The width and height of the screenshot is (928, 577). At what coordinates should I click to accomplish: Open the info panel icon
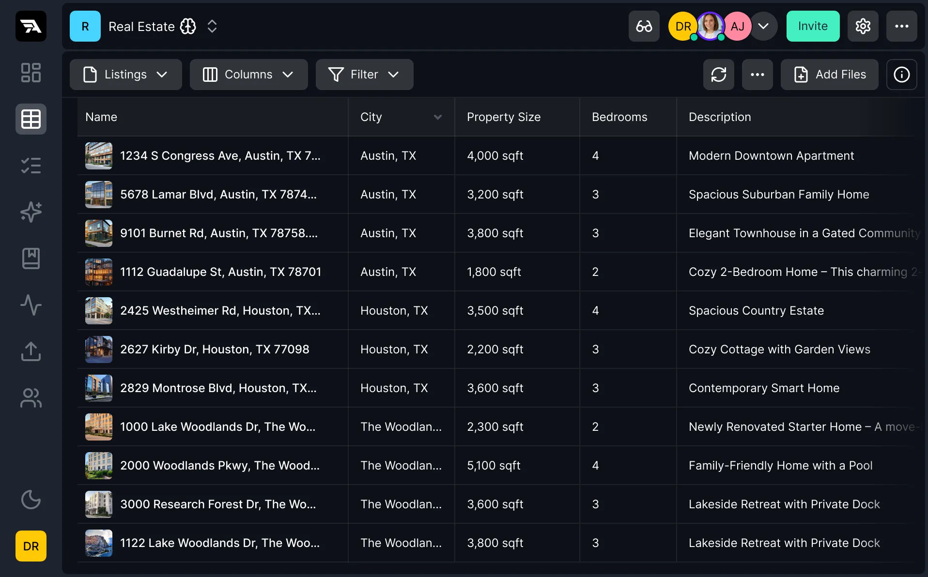(901, 75)
